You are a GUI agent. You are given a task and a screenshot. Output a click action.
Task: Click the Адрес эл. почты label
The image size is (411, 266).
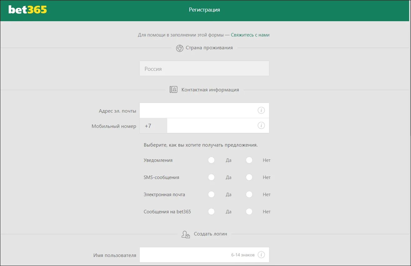tap(118, 111)
